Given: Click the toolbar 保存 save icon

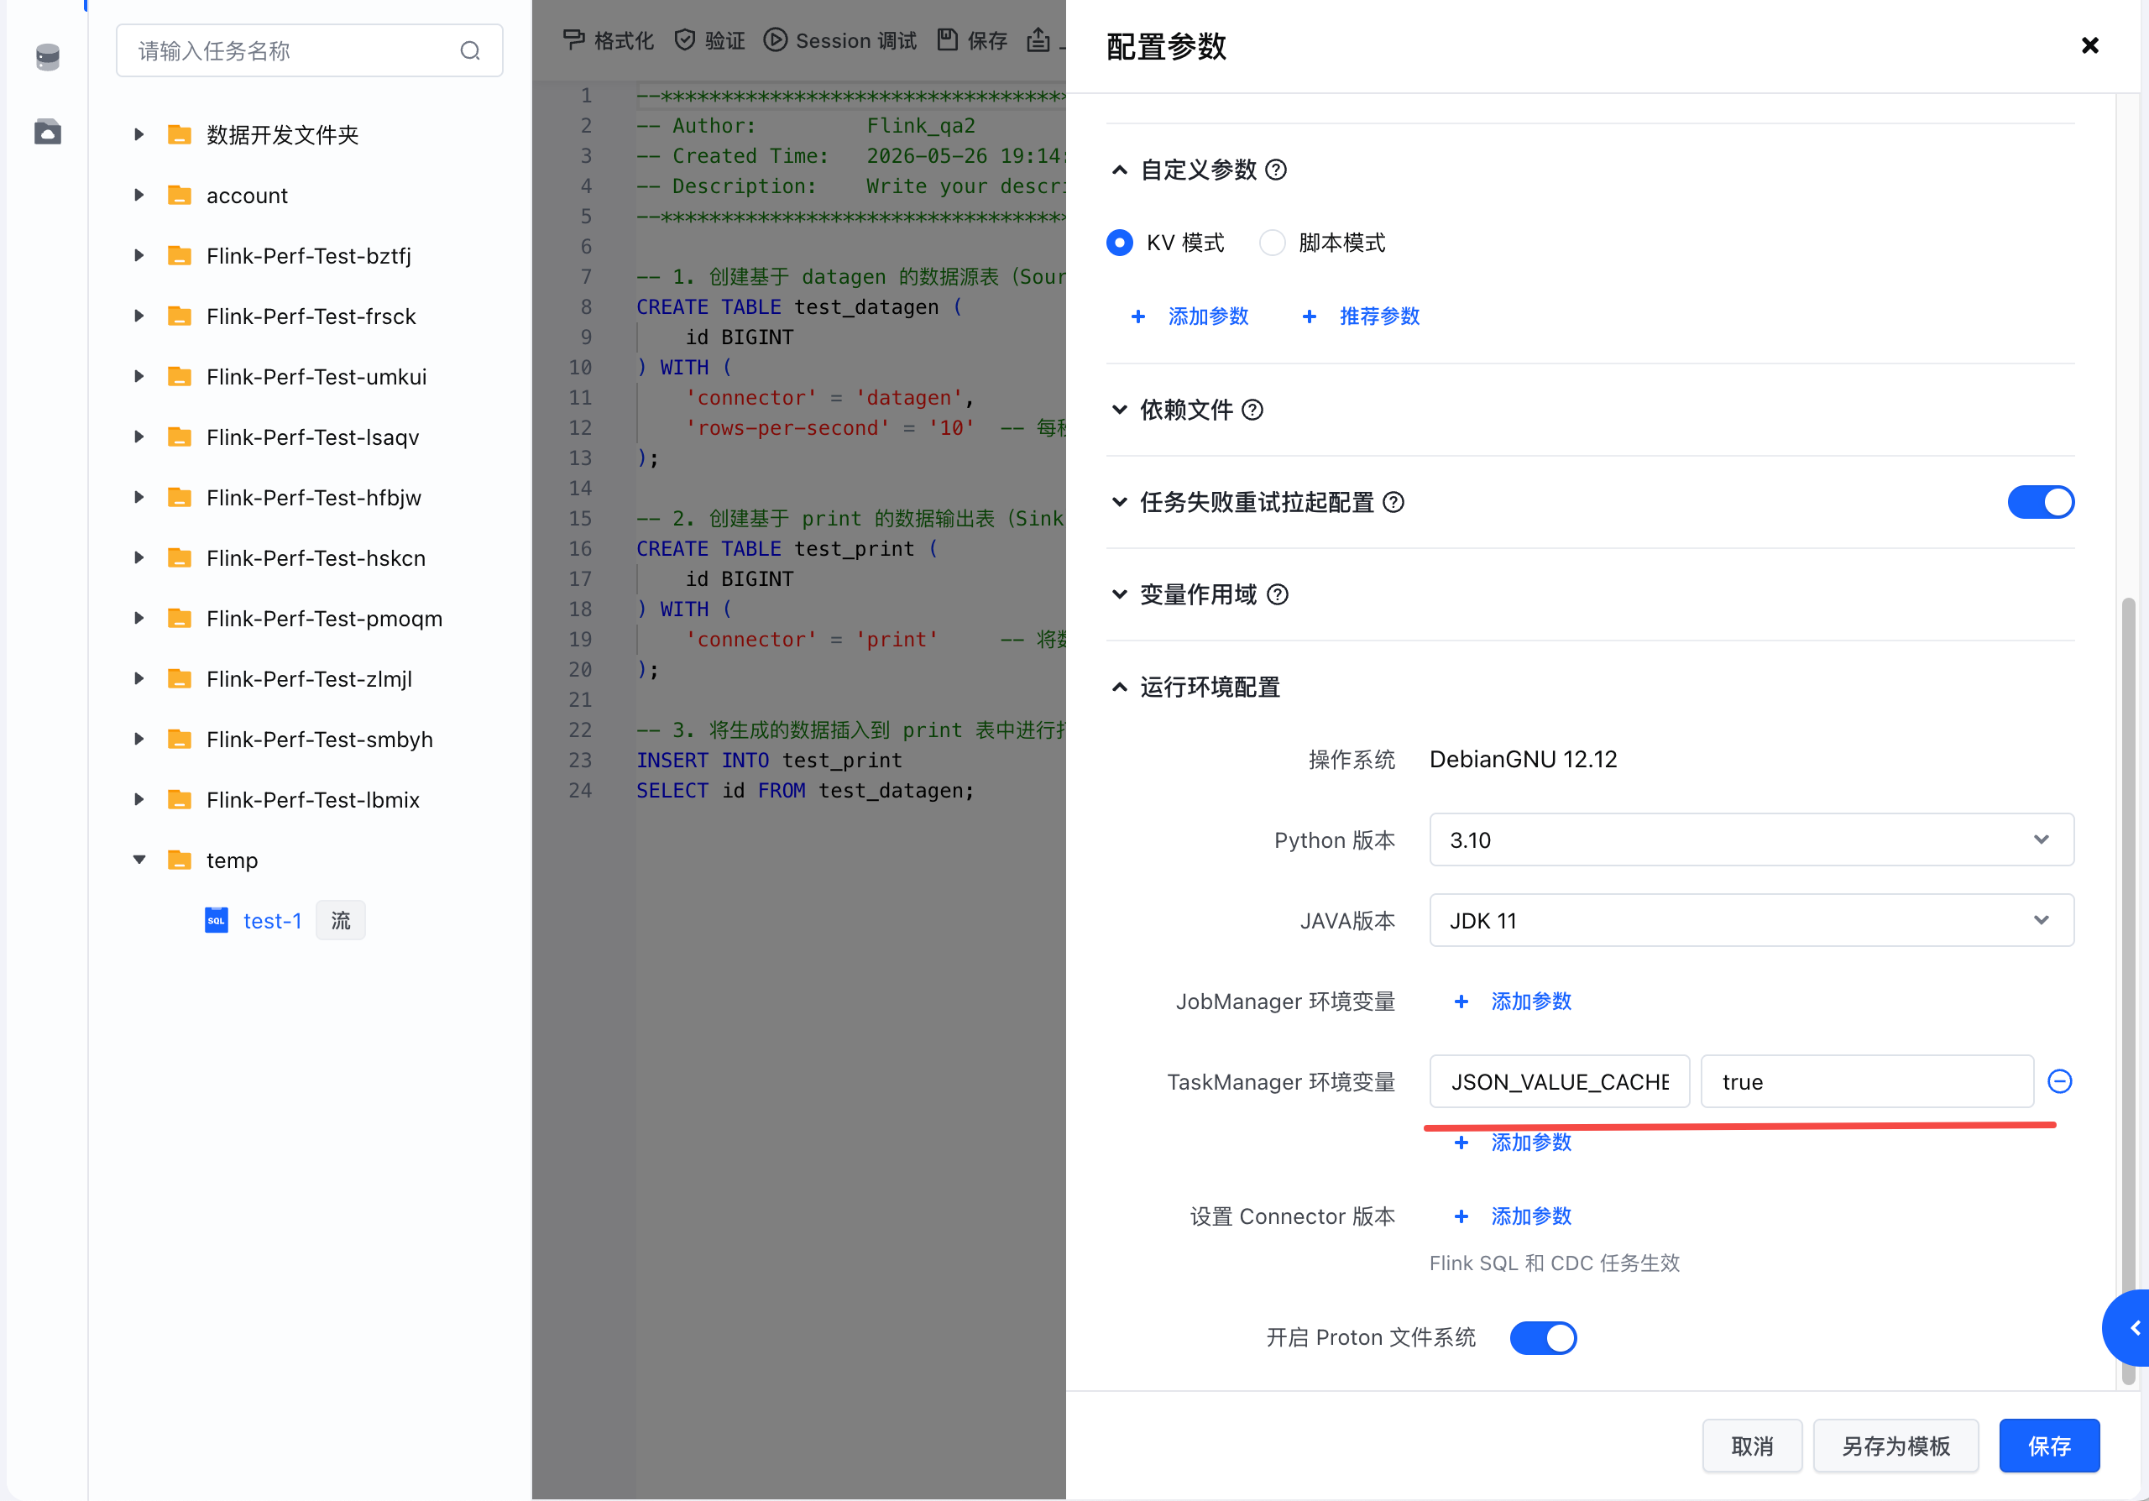Looking at the screenshot, I should tap(947, 39).
